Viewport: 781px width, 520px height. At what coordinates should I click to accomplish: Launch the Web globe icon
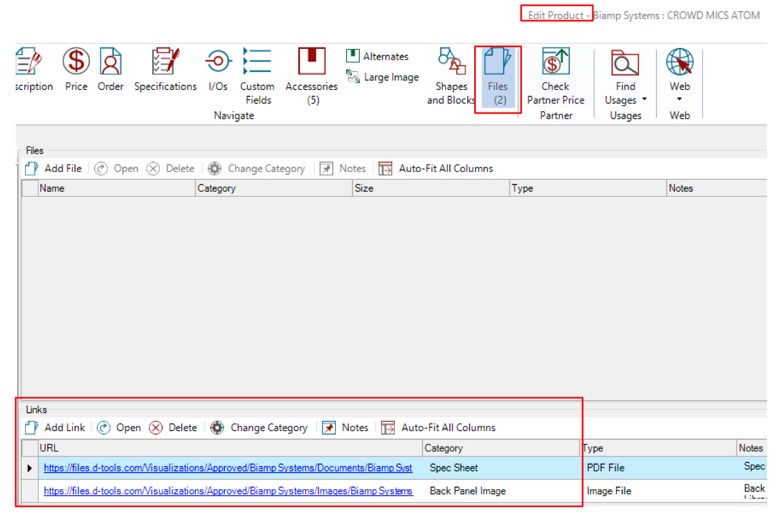point(679,62)
